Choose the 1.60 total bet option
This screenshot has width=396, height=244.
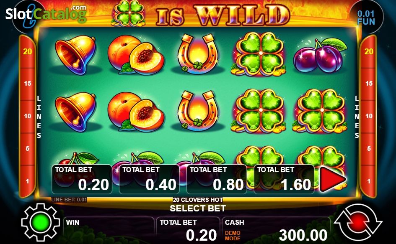(x=284, y=179)
